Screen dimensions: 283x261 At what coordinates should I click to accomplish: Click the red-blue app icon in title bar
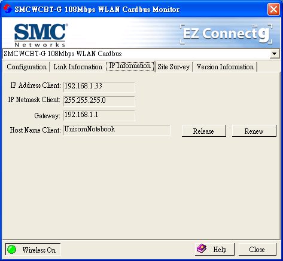coord(7,9)
